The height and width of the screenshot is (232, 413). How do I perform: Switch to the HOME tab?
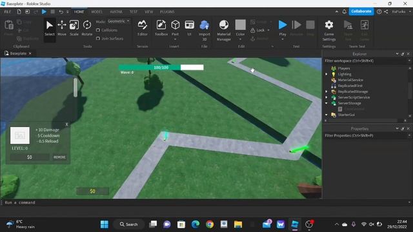click(x=79, y=12)
